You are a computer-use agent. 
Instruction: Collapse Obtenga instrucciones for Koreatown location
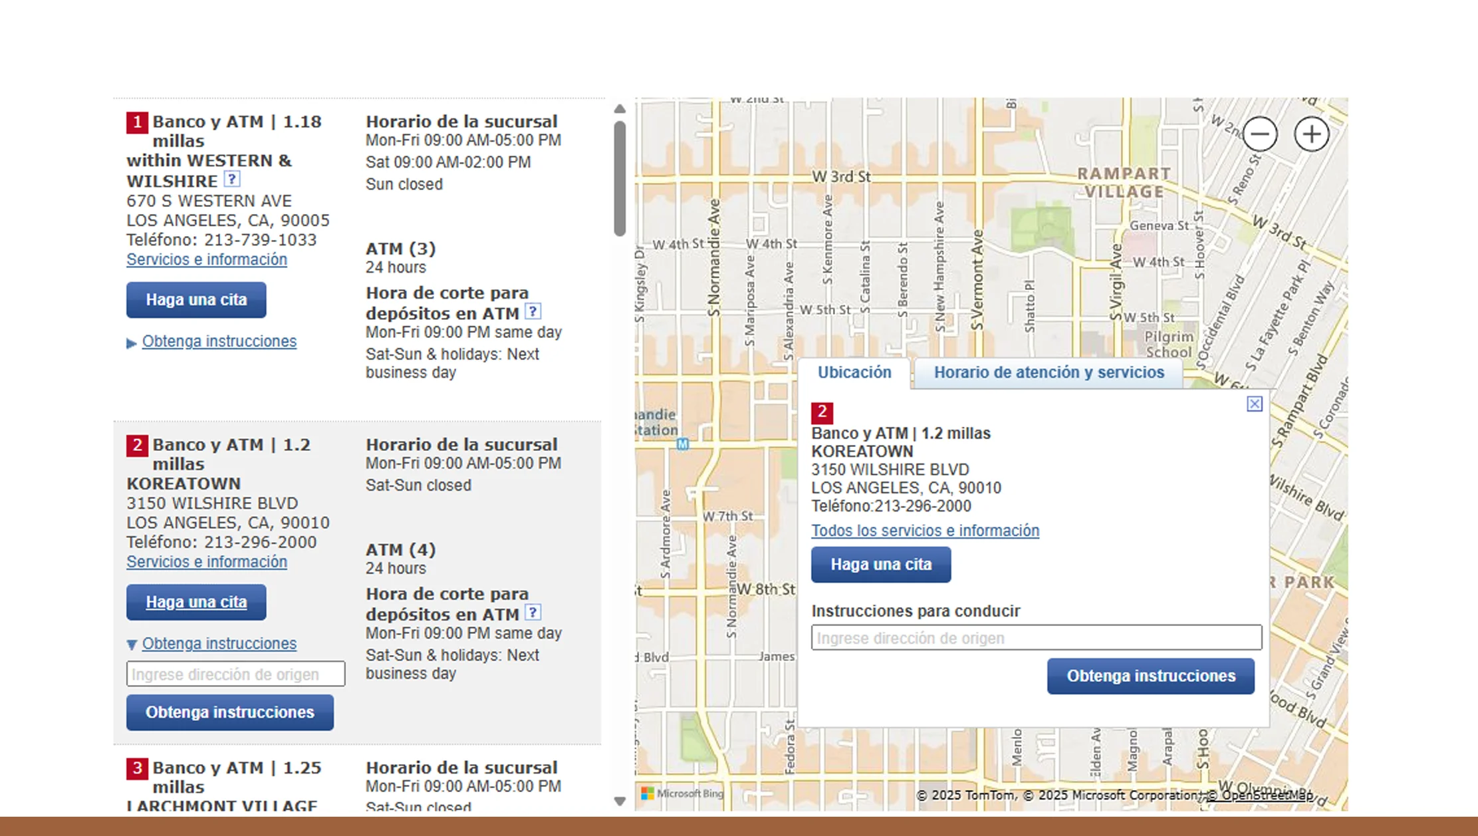[x=219, y=644]
